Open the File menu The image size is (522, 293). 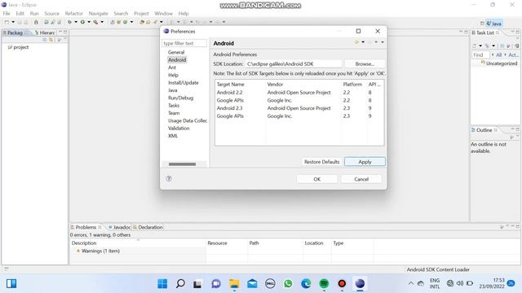pos(7,14)
